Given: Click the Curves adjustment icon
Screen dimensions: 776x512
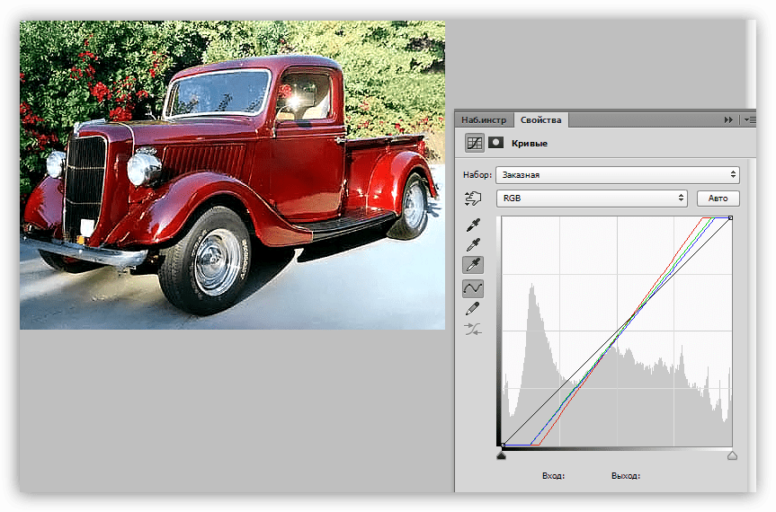Looking at the screenshot, I should [x=473, y=143].
